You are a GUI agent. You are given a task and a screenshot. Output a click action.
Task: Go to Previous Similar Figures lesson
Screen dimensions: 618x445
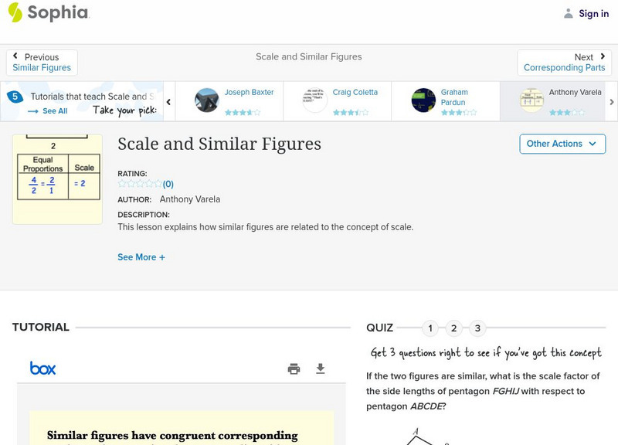coord(42,63)
